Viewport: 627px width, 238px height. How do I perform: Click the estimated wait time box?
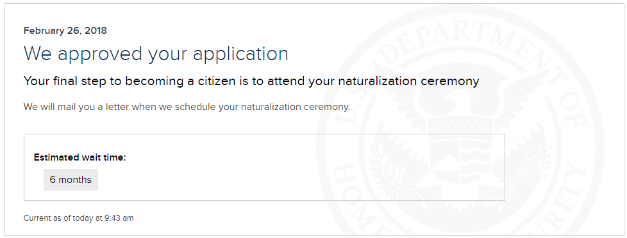(264, 168)
